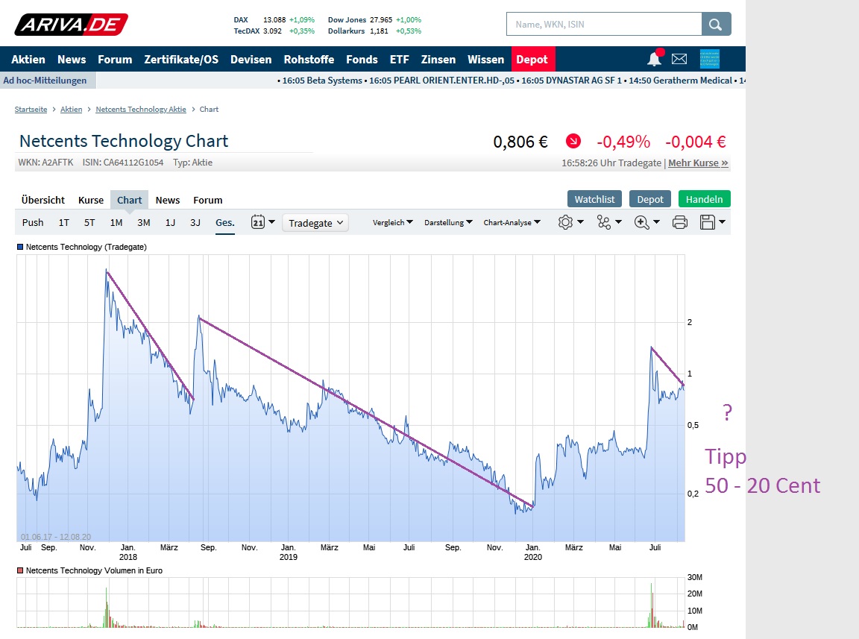Open the Aktien breadcrumb link
The image size is (859, 639).
(x=72, y=109)
